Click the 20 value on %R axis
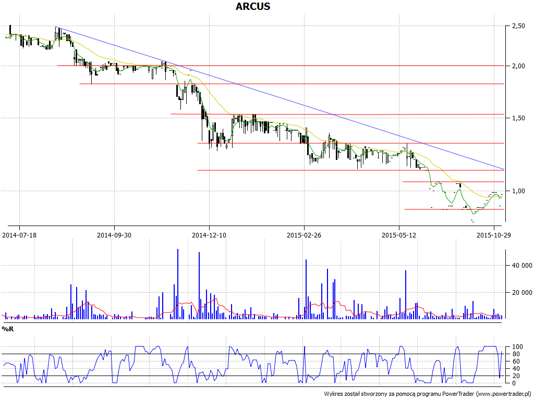The height and width of the screenshot is (400, 534). [516, 376]
